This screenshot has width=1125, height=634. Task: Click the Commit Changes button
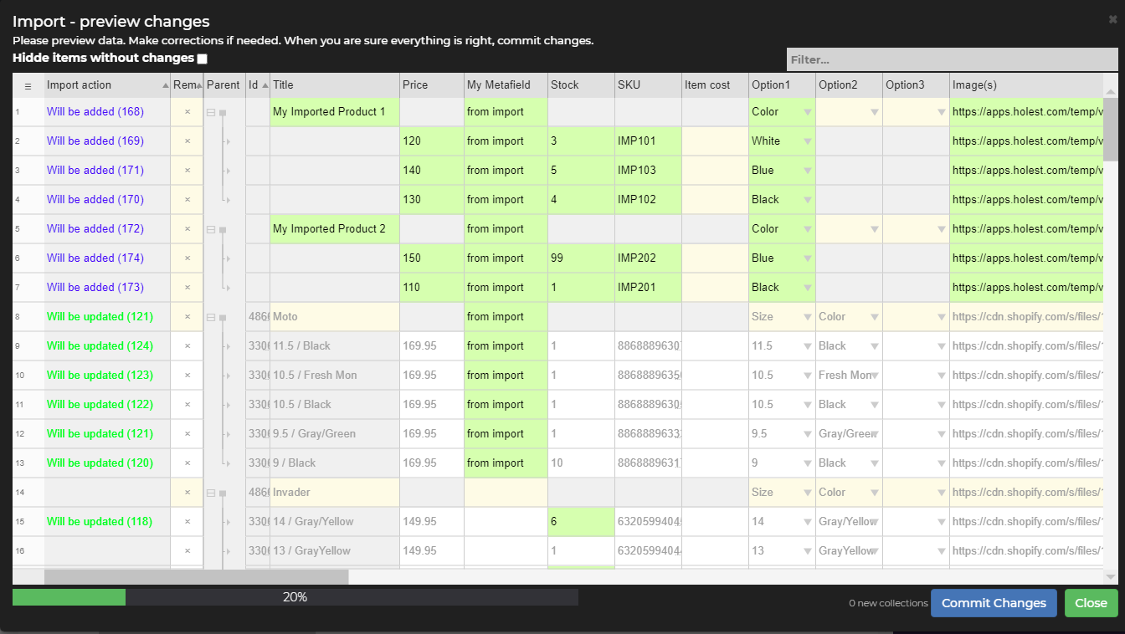point(994,603)
